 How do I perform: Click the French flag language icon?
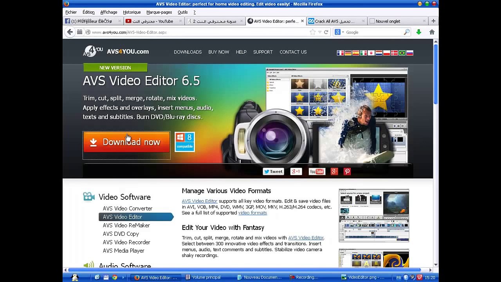pyautogui.click(x=340, y=53)
